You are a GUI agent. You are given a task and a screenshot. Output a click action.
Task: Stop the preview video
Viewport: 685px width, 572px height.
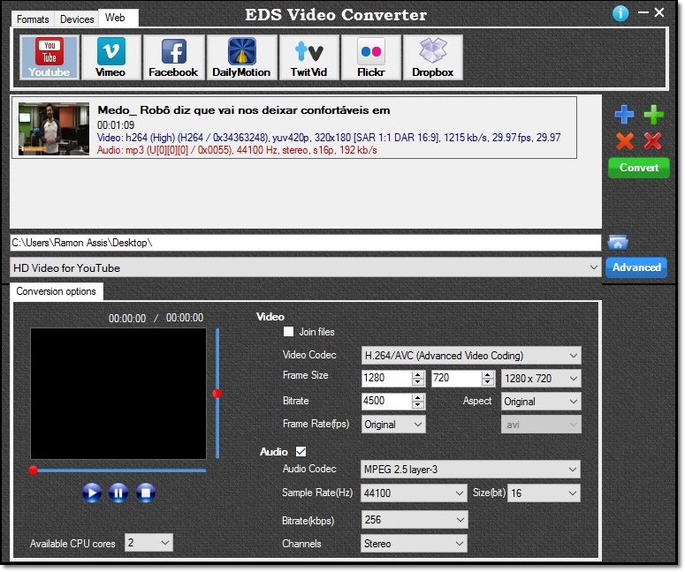pos(146,493)
